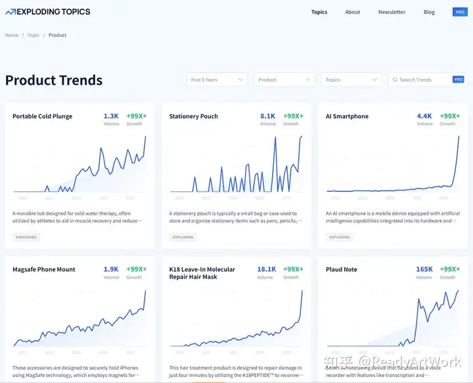The width and height of the screenshot is (473, 383).
Task: Click the 18.1K volume value
Action: pyautogui.click(x=266, y=269)
